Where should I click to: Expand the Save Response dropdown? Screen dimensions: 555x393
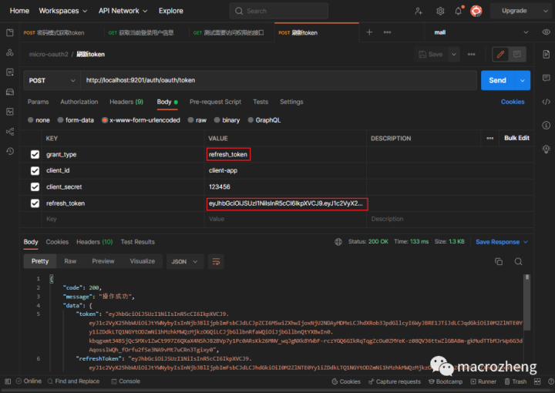pos(526,242)
